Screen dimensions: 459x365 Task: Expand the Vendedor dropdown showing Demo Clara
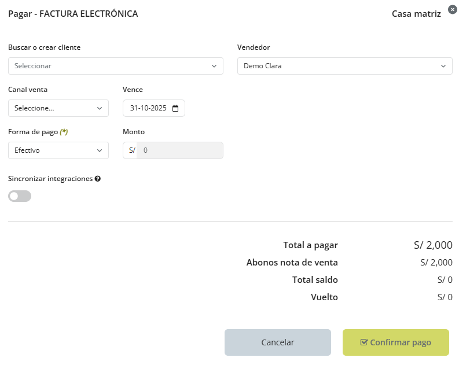click(x=345, y=66)
